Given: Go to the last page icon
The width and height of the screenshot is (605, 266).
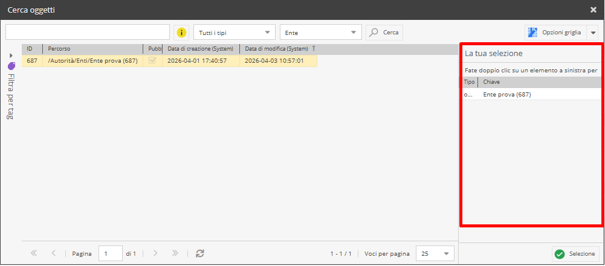Looking at the screenshot, I should pos(175,254).
